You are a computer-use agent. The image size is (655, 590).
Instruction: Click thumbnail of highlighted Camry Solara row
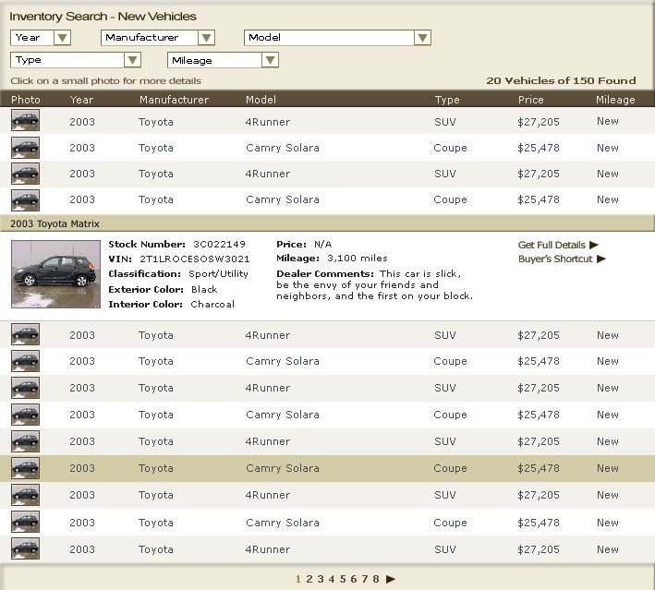coord(26,468)
